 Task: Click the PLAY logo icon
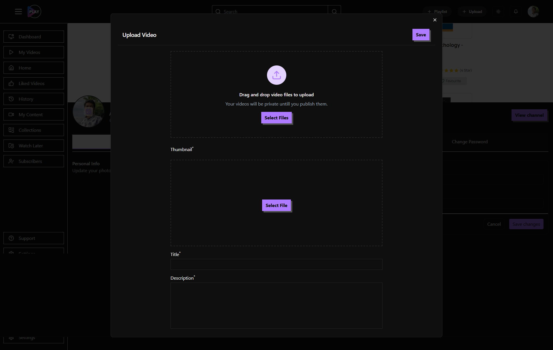[x=34, y=12]
